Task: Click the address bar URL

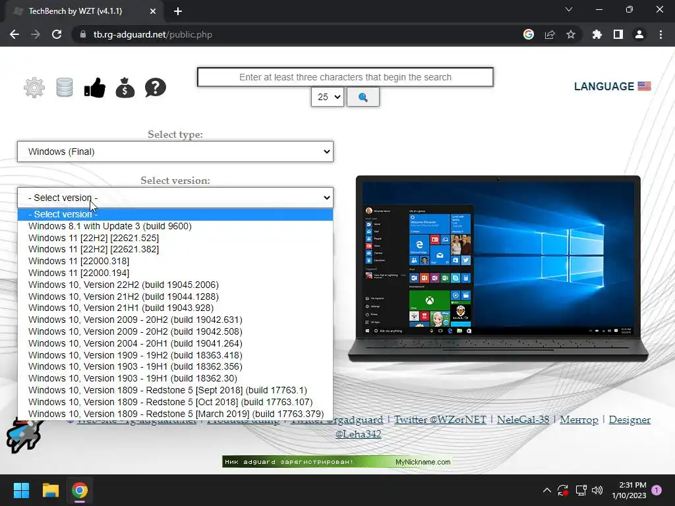Action: pyautogui.click(x=153, y=34)
